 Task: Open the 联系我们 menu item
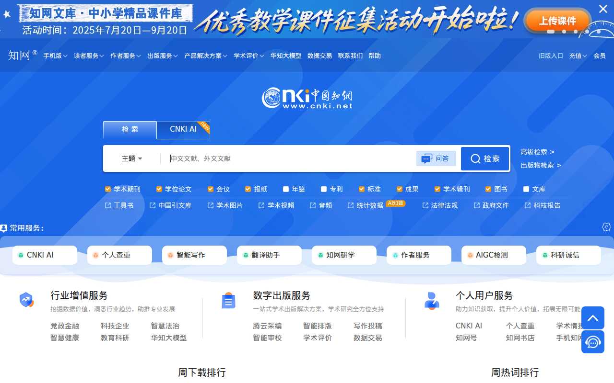pyautogui.click(x=350, y=56)
